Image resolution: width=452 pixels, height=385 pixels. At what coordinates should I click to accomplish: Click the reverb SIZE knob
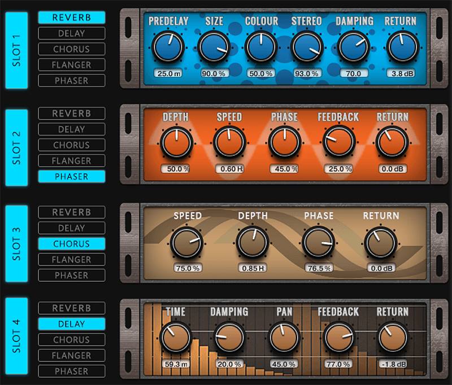click(x=214, y=47)
